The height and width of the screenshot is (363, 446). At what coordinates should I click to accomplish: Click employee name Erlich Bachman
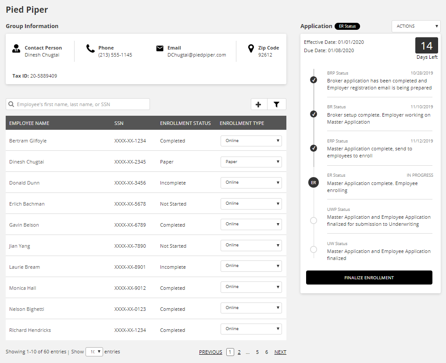(x=27, y=204)
